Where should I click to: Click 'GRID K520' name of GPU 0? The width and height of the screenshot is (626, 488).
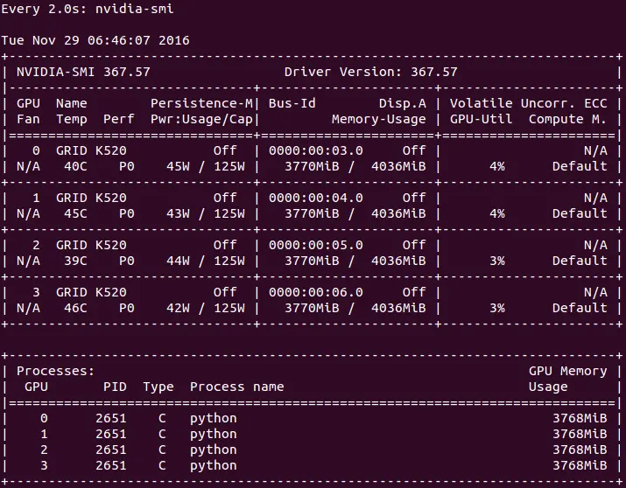91,150
